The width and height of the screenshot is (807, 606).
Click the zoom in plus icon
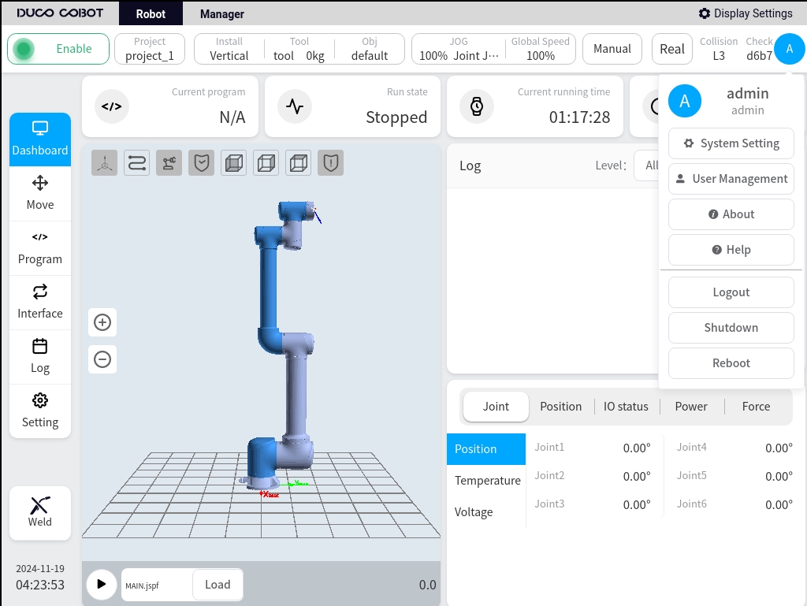(102, 322)
